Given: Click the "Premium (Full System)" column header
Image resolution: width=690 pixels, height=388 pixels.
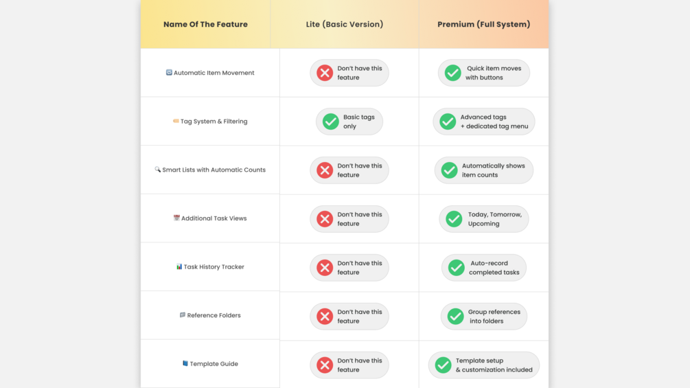Looking at the screenshot, I should (x=484, y=24).
